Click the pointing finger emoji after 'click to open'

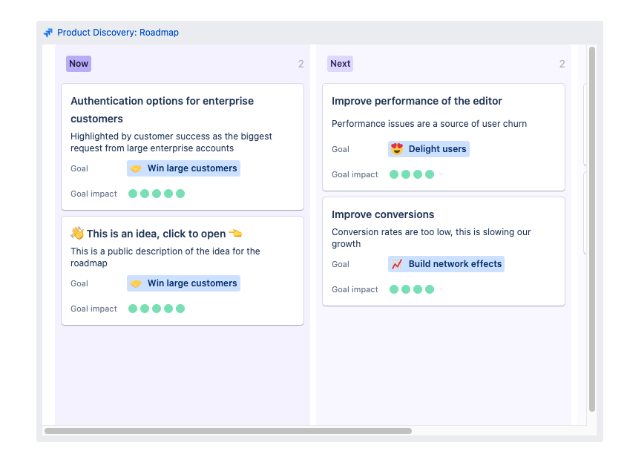click(235, 232)
